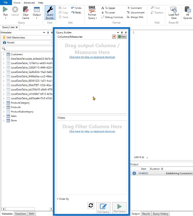Screen dimensions: 193x216
Task: Undo the last edit
Action: coord(76,8)
